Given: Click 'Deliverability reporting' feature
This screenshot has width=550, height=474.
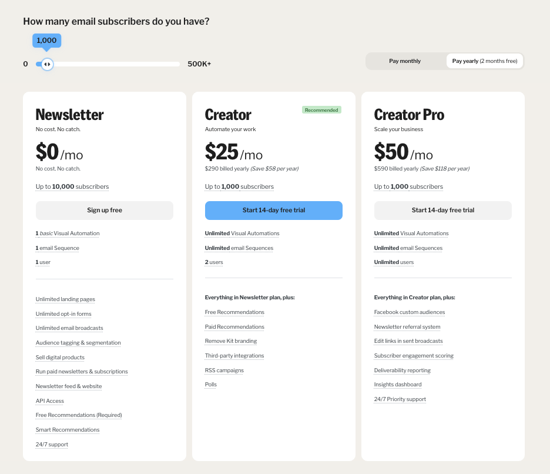Looking at the screenshot, I should tap(403, 370).
